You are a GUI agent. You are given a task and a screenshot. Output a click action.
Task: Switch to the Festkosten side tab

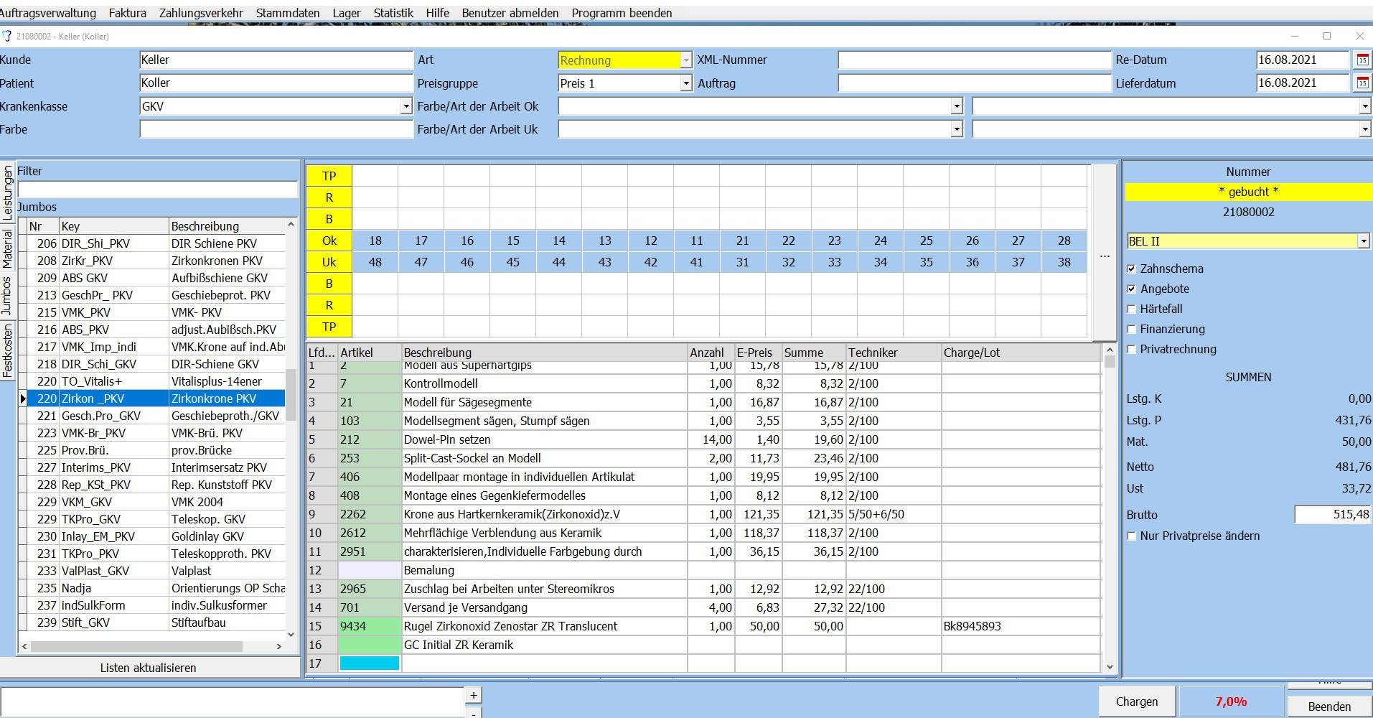click(7, 351)
